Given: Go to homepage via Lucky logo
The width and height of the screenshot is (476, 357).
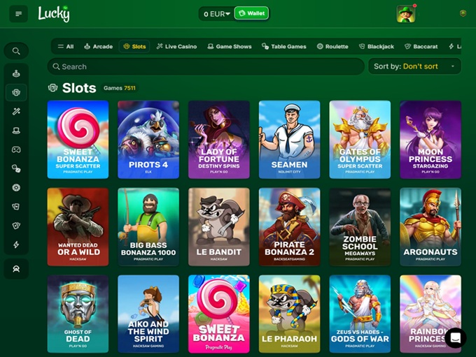Looking at the screenshot, I should [54, 14].
